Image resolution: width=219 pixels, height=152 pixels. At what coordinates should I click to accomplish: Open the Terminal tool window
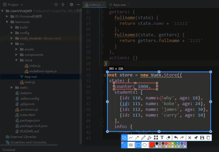pos(8,150)
